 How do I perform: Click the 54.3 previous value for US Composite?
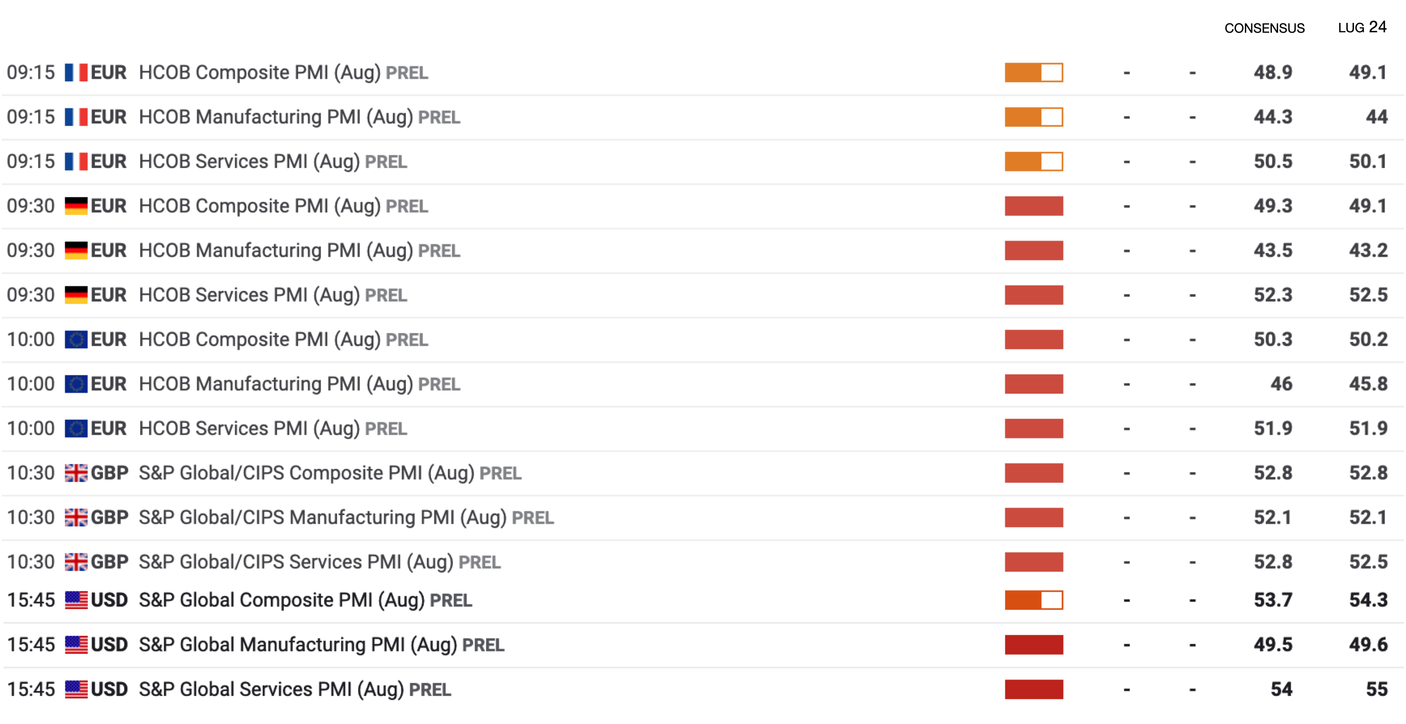tap(1368, 600)
